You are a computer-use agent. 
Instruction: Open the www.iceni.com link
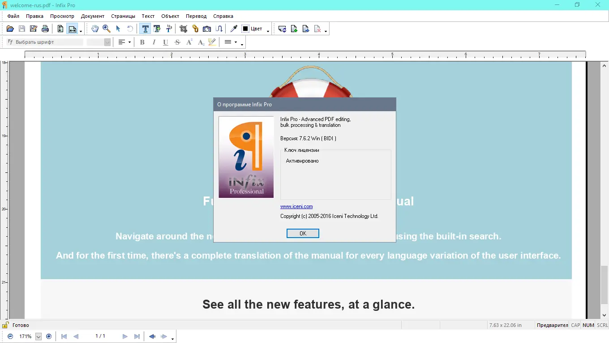pos(296,206)
